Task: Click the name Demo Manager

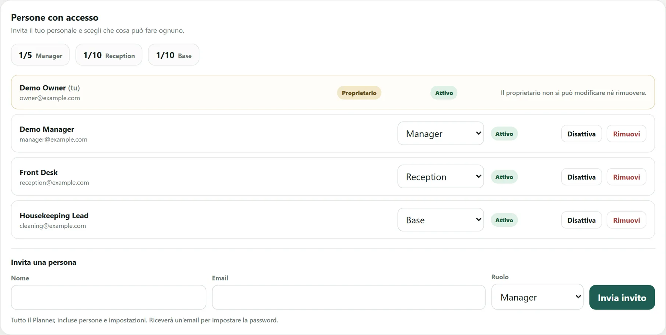Action: coord(47,129)
